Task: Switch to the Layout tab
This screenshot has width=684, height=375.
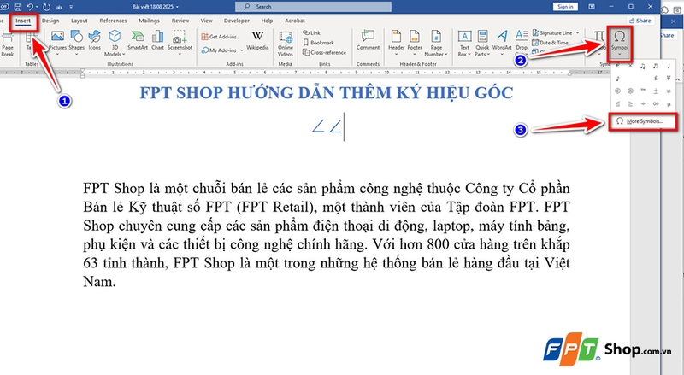Action: [x=79, y=21]
